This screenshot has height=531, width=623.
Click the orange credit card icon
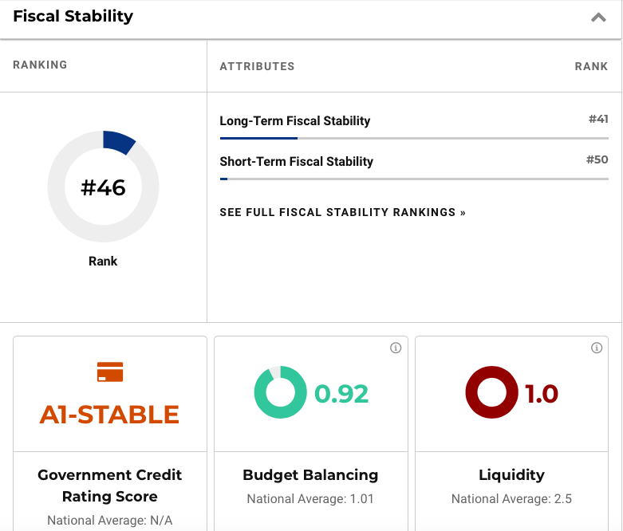point(109,372)
